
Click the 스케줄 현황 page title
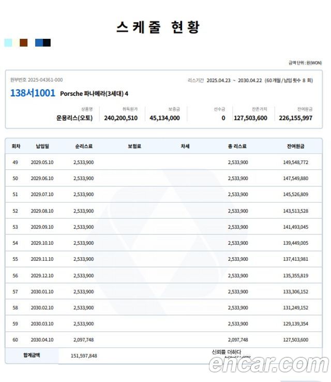[158, 27]
